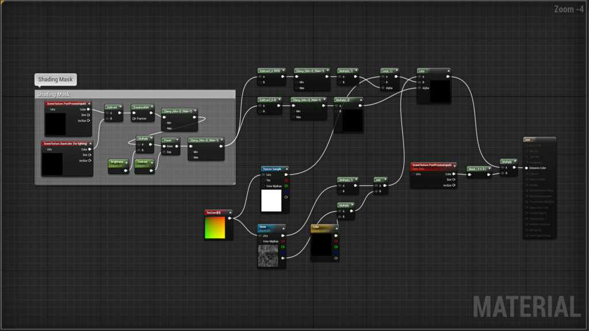The image size is (589, 331).
Task: Select the Add node title
Action: tap(378, 180)
